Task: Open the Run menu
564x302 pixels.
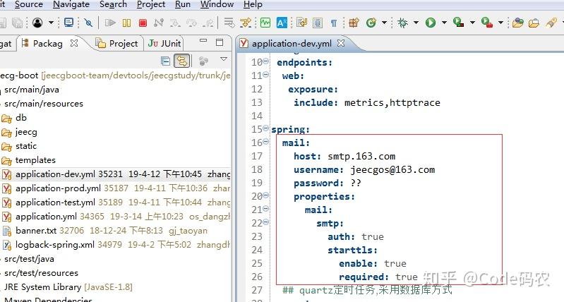Action: [x=183, y=4]
